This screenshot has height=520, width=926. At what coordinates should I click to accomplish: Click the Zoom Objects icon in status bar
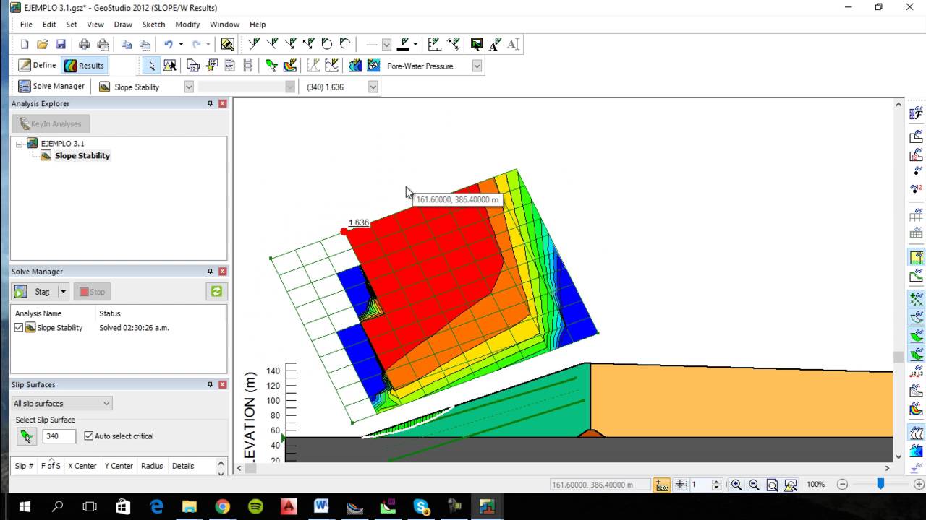click(x=790, y=485)
